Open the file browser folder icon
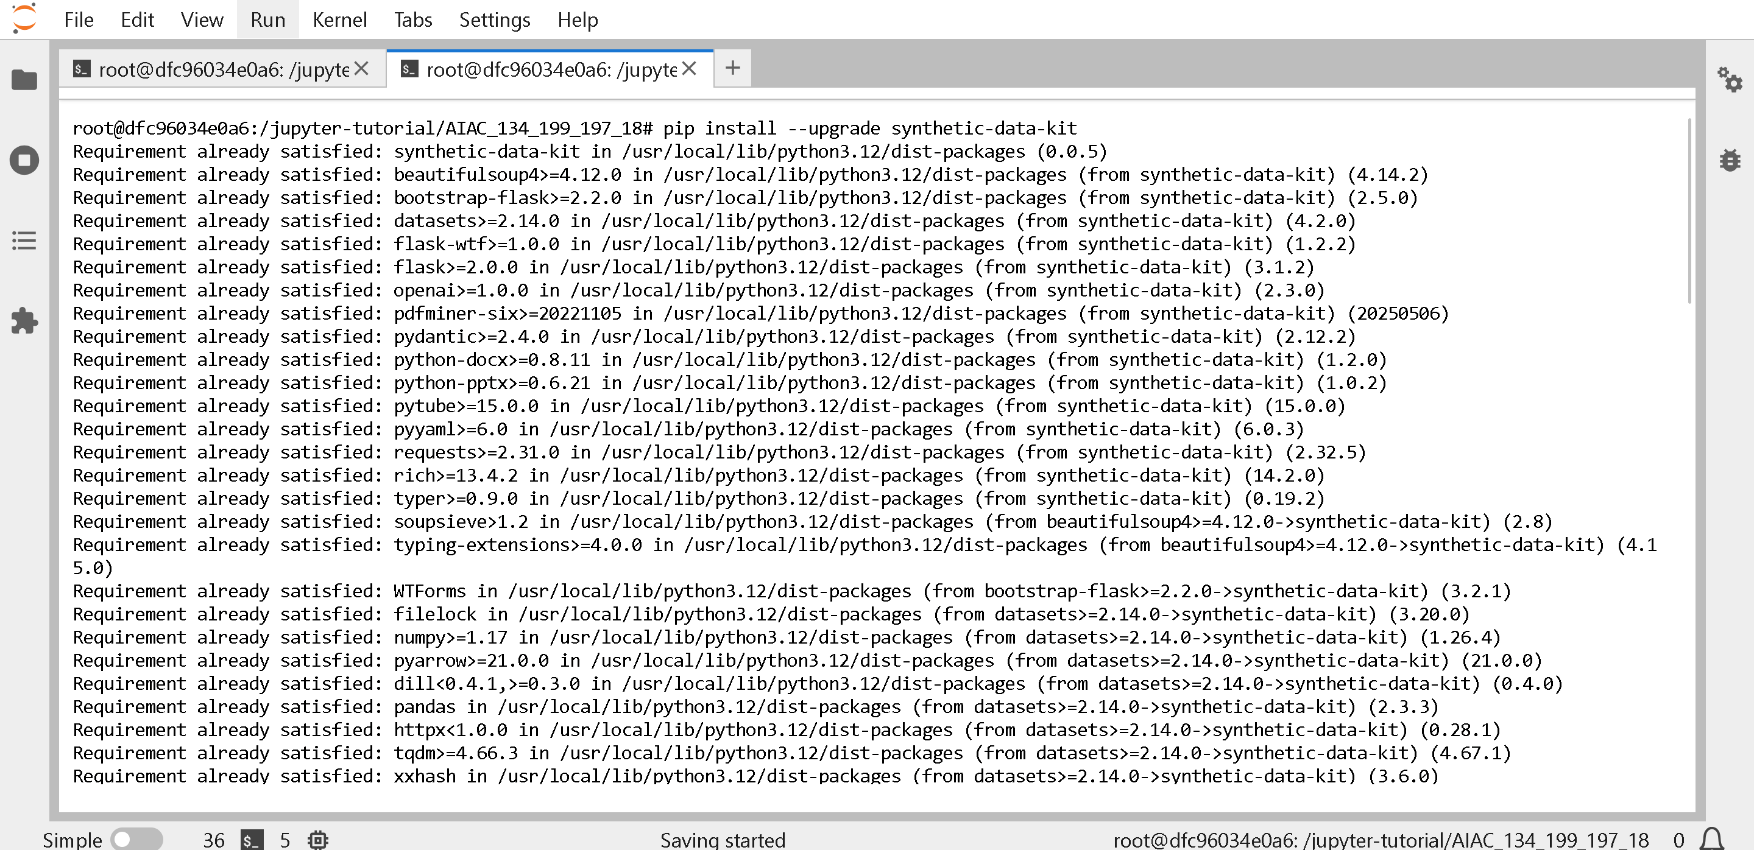This screenshot has height=850, width=1754. point(24,80)
